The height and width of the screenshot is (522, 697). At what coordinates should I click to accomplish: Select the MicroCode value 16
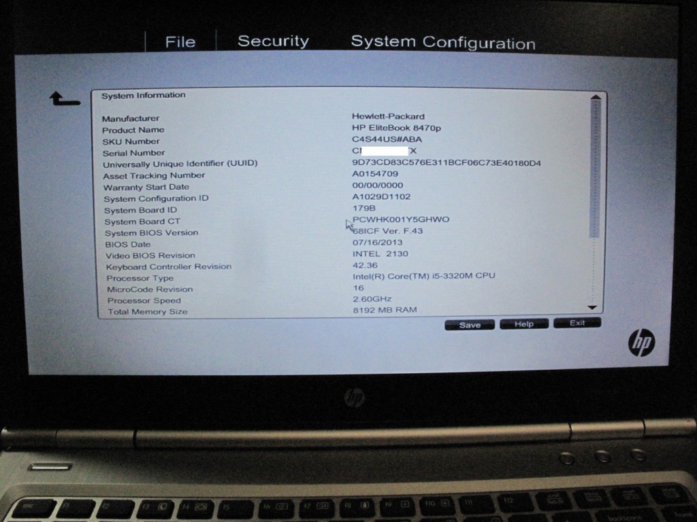point(358,288)
